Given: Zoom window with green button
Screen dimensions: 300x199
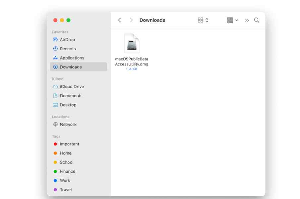Looking at the screenshot, I should pyautogui.click(x=68, y=20).
